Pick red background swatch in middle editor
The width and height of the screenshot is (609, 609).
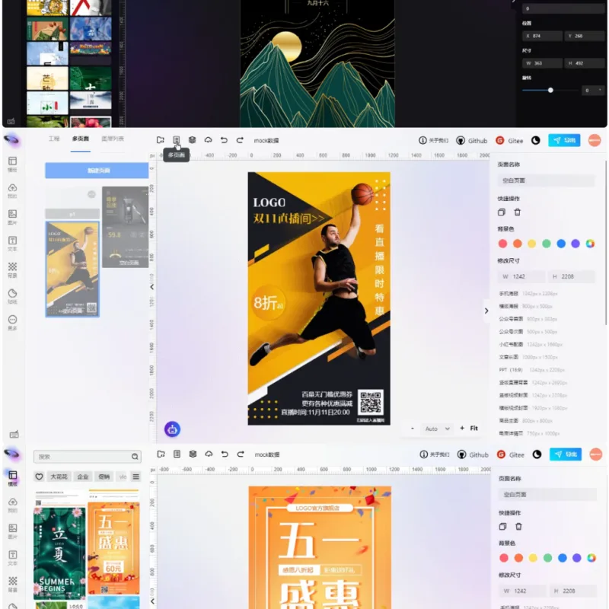(502, 244)
